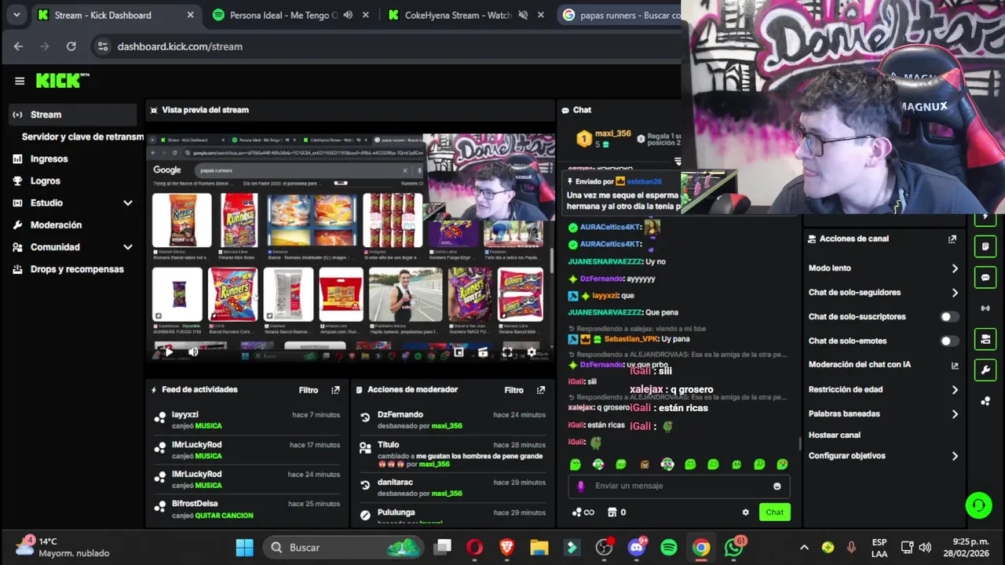Open File Explorer from the taskbar

pos(539,548)
